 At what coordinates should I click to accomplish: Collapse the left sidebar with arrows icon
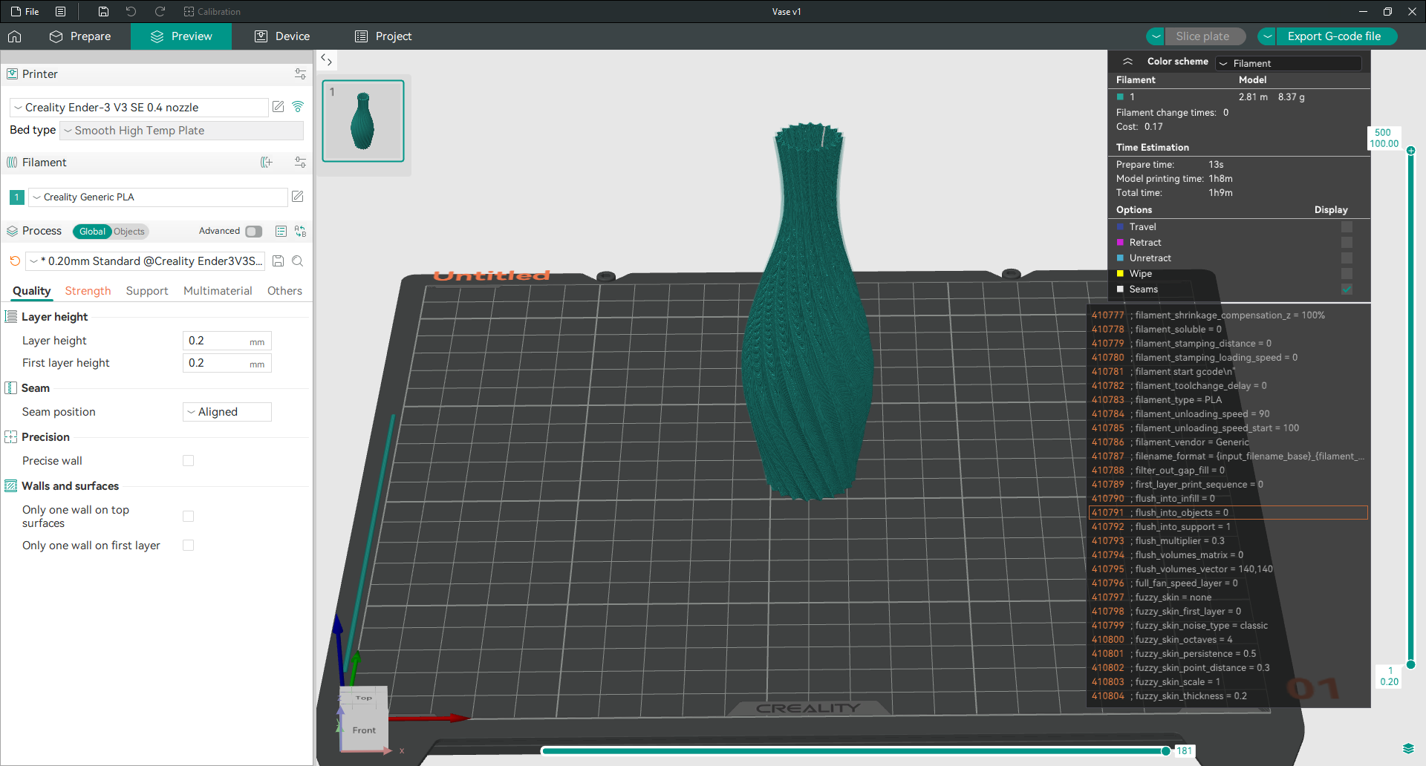(x=326, y=59)
